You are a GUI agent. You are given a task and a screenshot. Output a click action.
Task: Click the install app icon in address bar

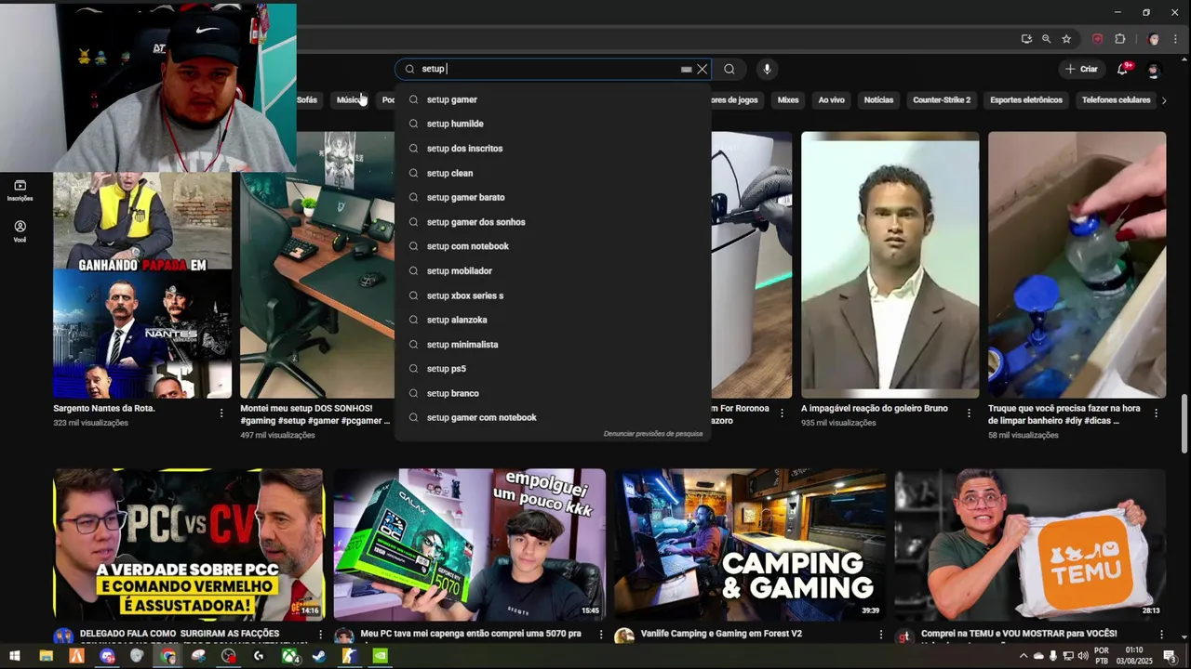tap(1025, 39)
